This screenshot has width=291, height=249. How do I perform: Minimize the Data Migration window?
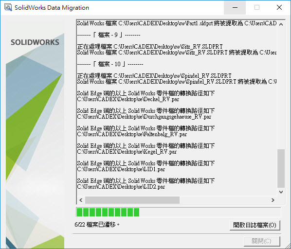coord(235,7)
